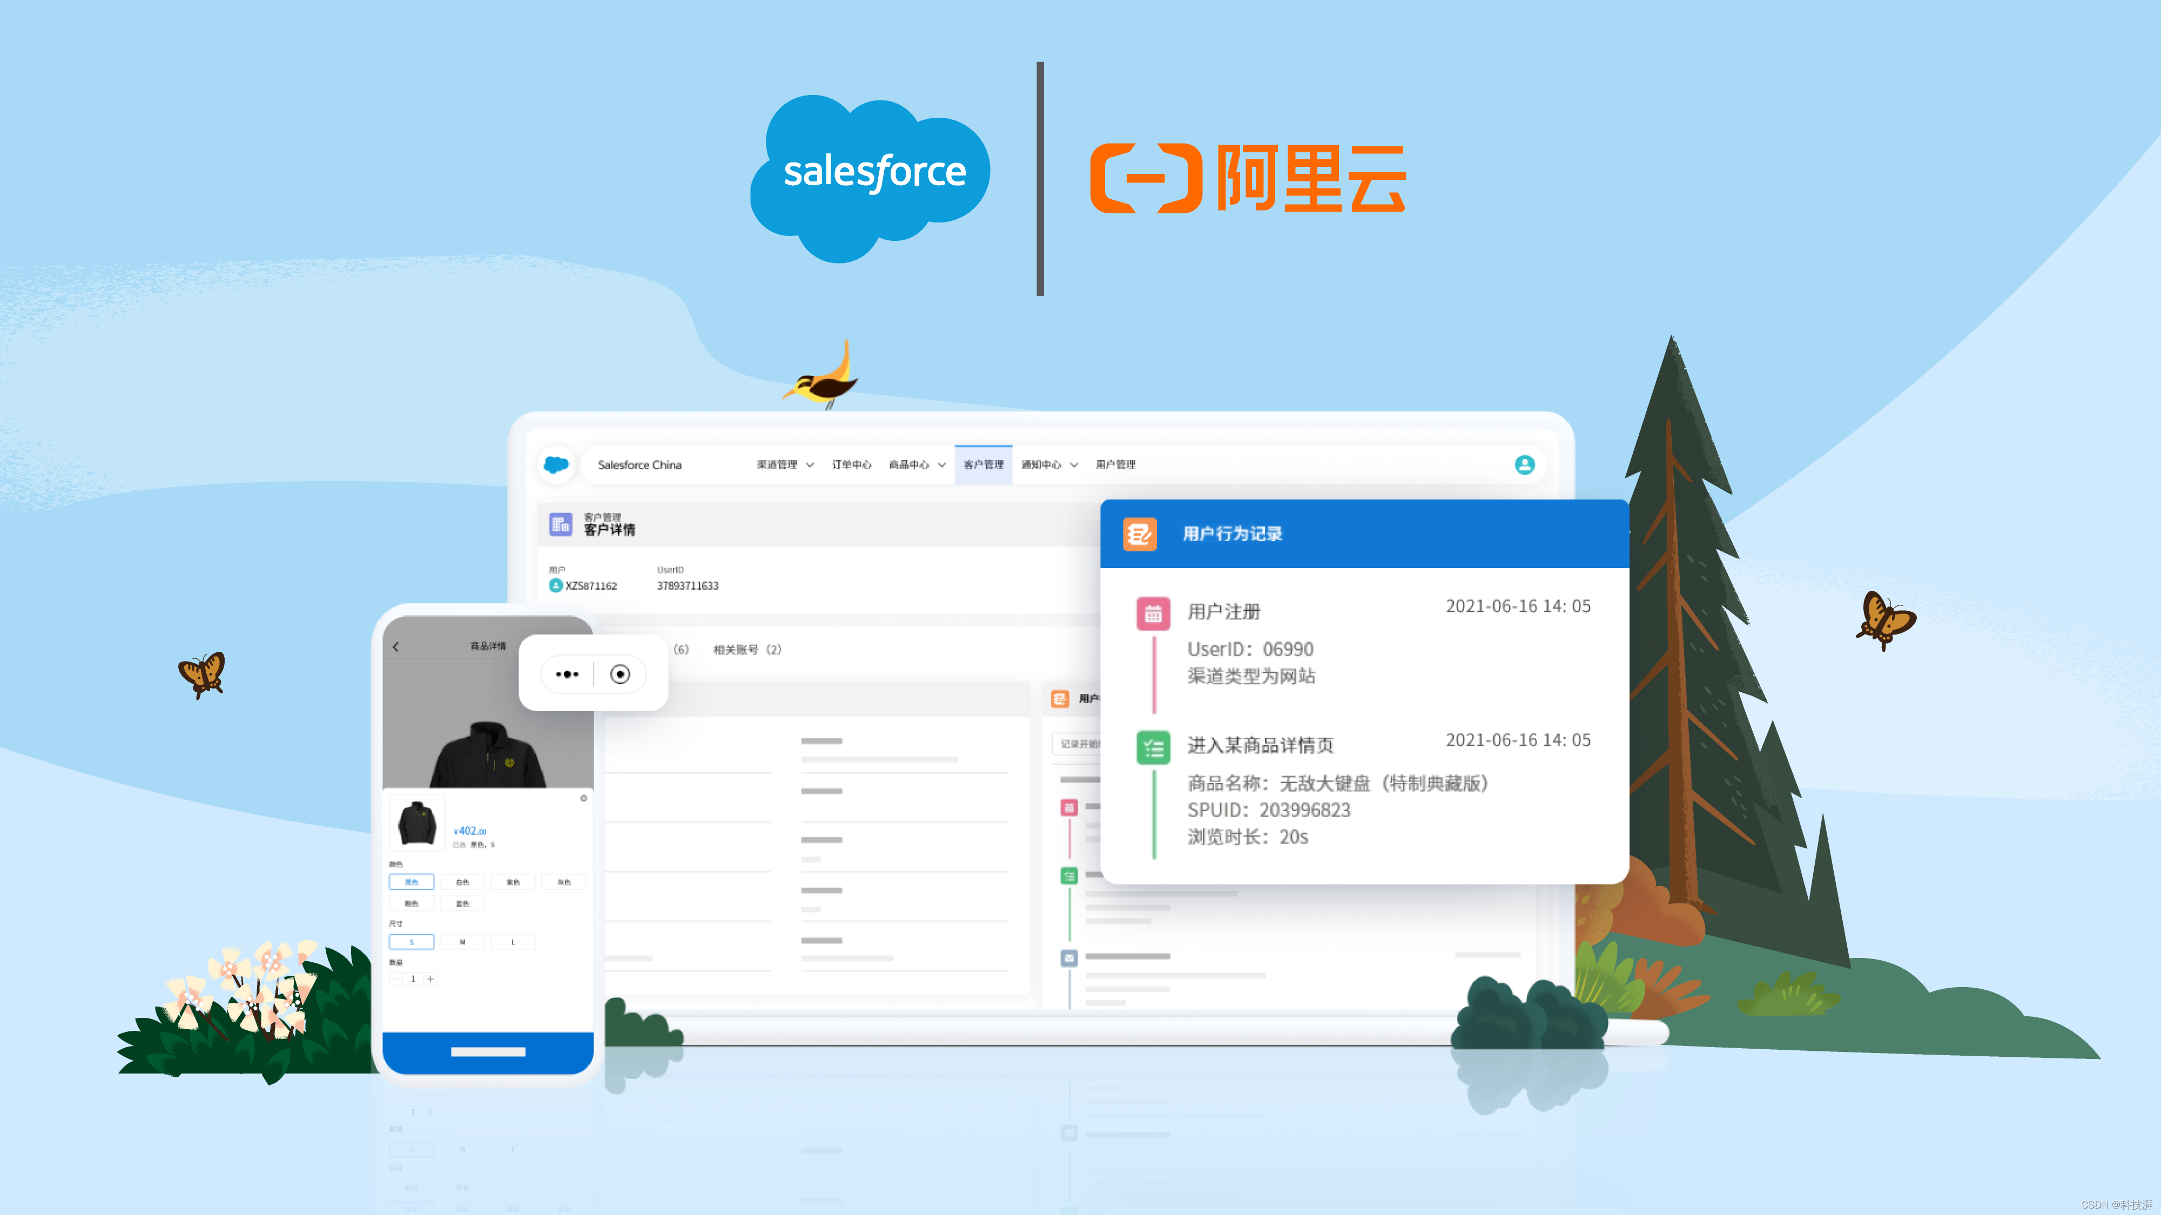Click the green 进入某商品详情页 list icon

coord(1153,747)
